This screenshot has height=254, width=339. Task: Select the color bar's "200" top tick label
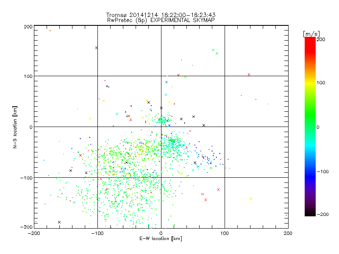321,39
